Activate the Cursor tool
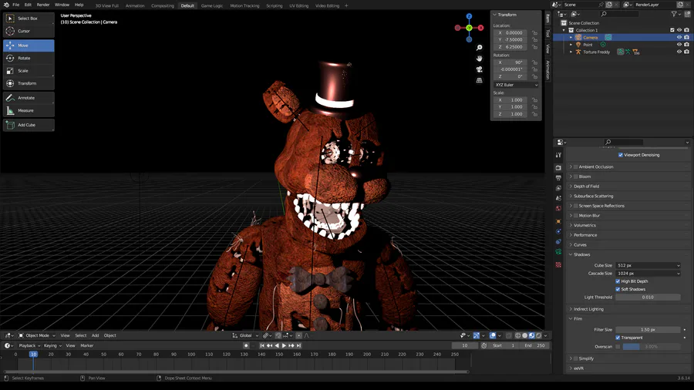Viewport: 694px width, 390px height. tap(29, 31)
